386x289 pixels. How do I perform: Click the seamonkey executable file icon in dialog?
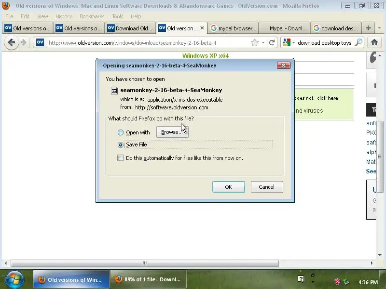point(114,91)
